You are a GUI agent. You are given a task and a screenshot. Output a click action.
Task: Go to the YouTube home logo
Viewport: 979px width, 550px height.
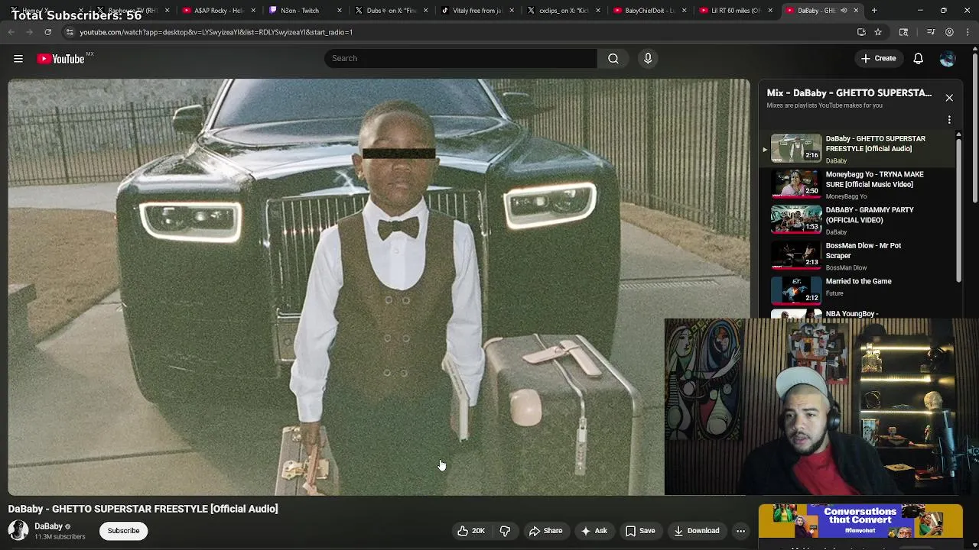click(61, 59)
